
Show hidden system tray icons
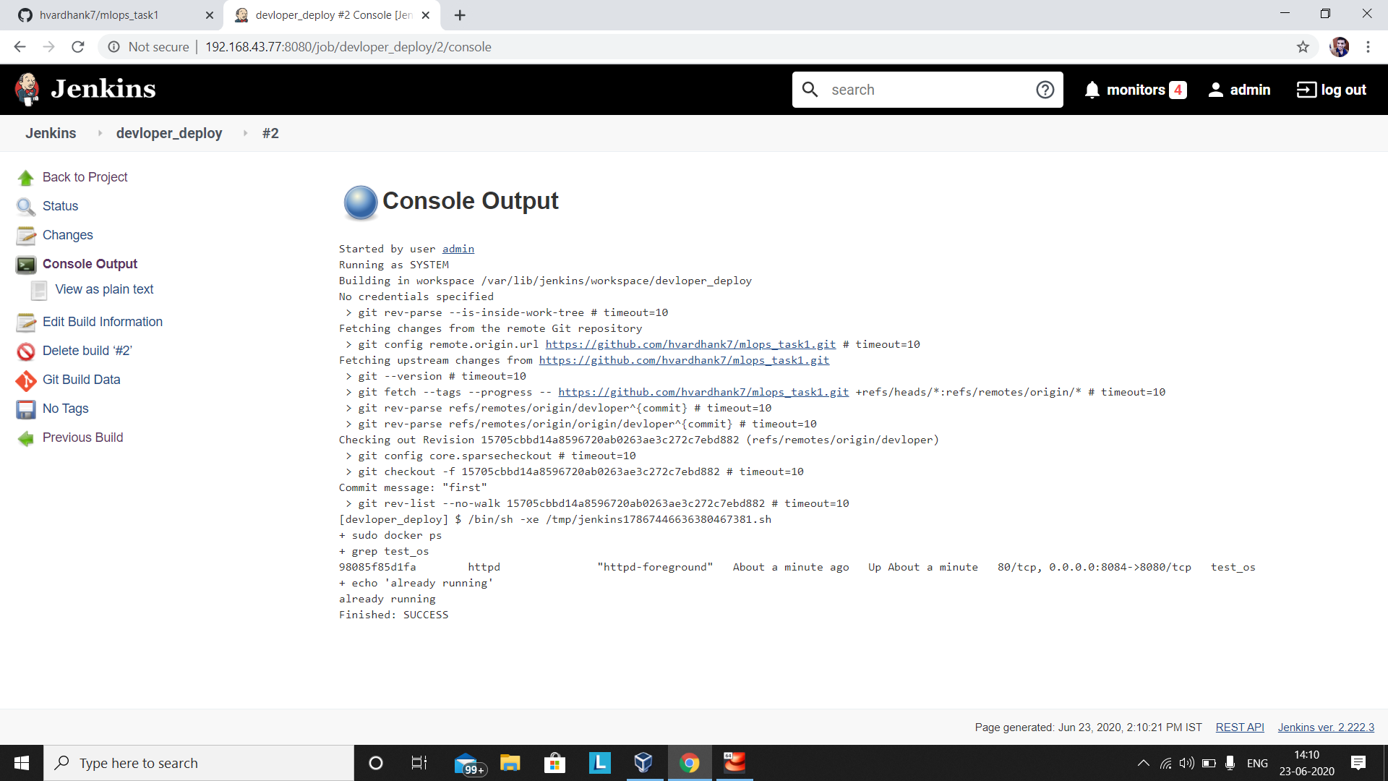pos(1143,763)
